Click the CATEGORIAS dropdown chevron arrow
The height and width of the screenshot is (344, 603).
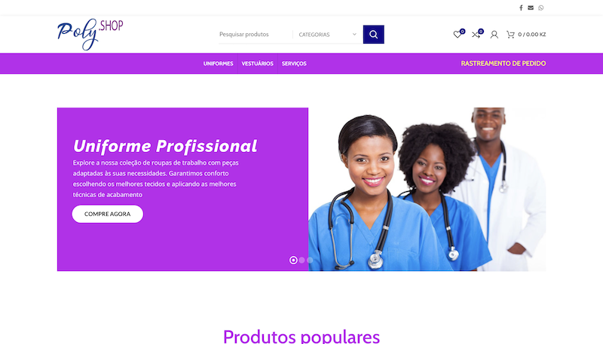[354, 34]
